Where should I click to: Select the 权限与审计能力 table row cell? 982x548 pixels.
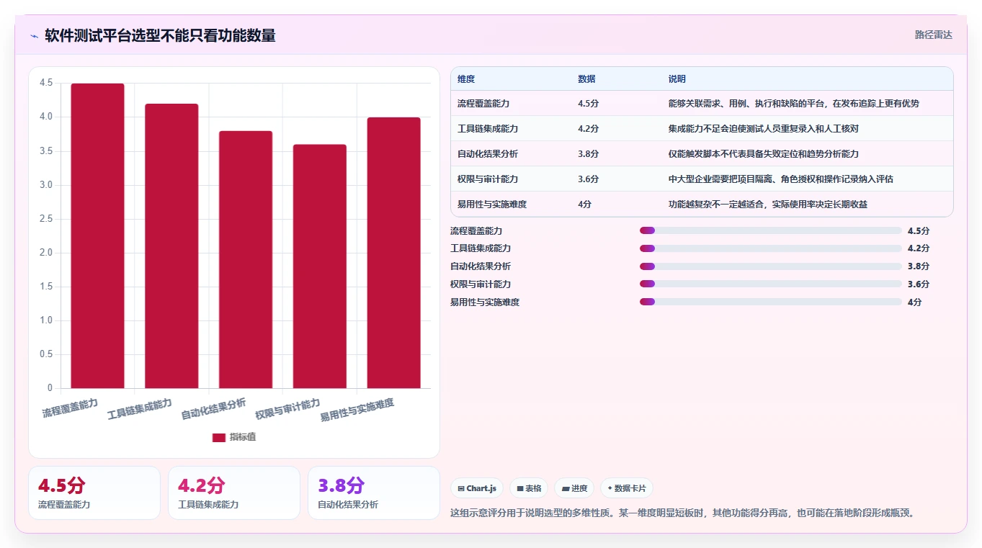511,179
